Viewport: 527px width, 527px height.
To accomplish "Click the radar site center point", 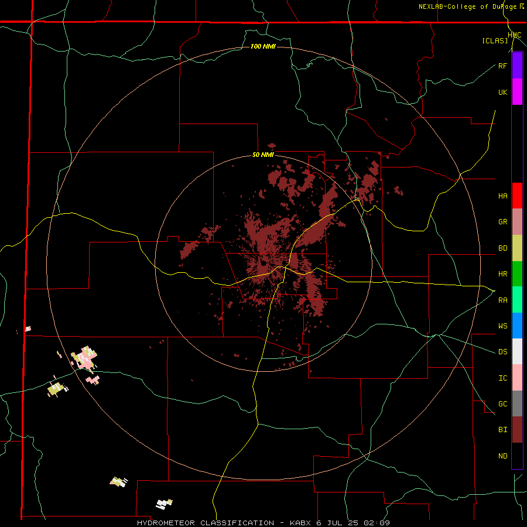I will pyautogui.click(x=263, y=263).
